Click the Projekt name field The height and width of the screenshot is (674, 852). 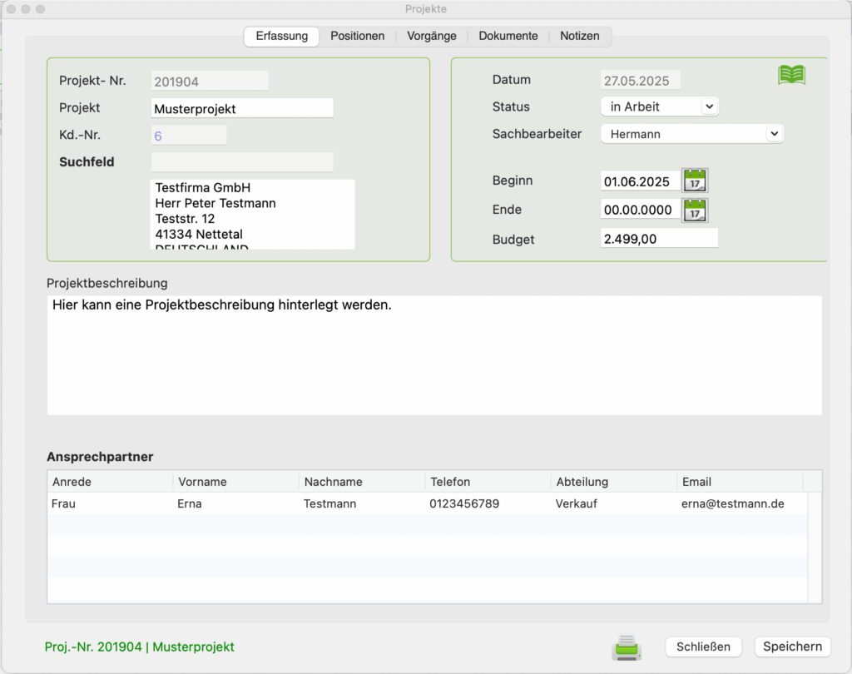tap(242, 108)
